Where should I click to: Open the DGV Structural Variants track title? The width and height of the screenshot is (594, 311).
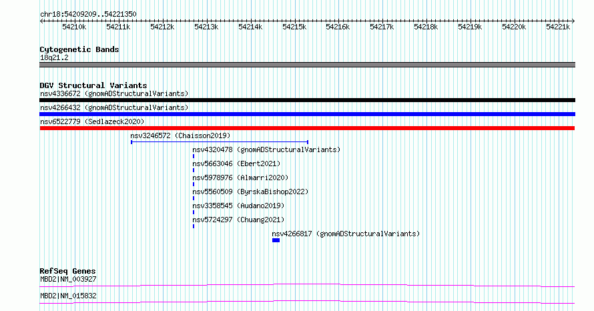click(x=93, y=85)
